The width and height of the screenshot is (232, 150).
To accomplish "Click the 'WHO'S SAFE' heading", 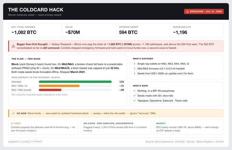I will [140, 86].
